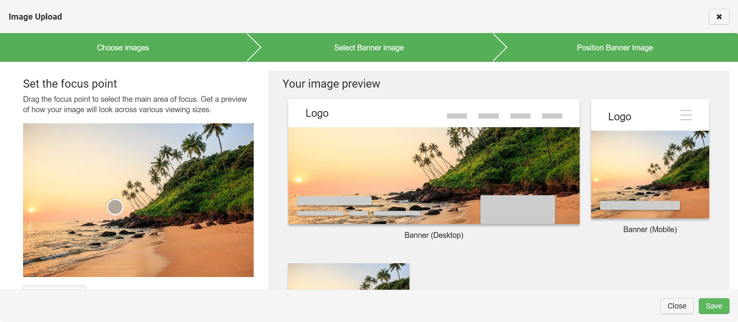Click the Logo in the mobile preview header
738x322 pixels.
[619, 117]
